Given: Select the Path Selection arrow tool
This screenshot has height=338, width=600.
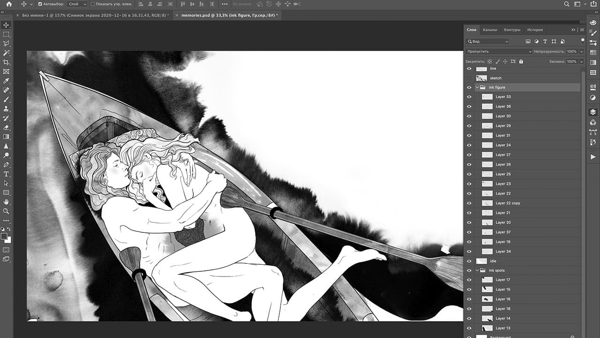Looking at the screenshot, I should click(6, 183).
